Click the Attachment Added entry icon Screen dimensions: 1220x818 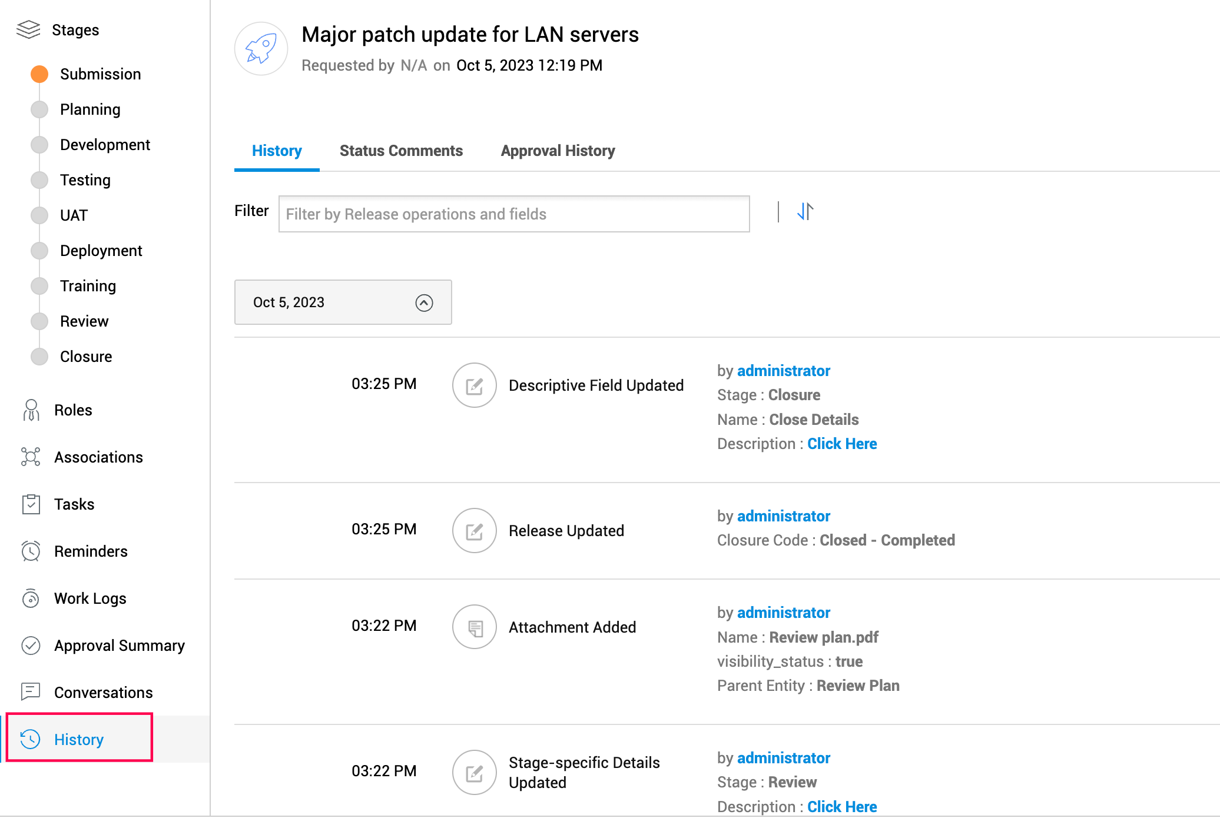[474, 627]
